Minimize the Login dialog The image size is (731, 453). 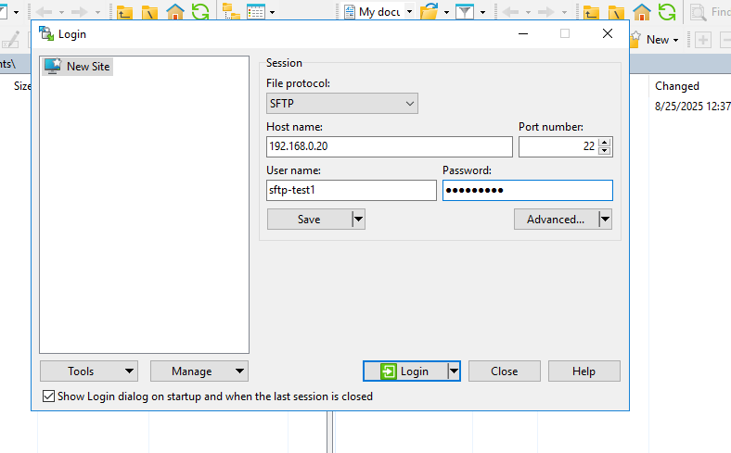(x=523, y=33)
